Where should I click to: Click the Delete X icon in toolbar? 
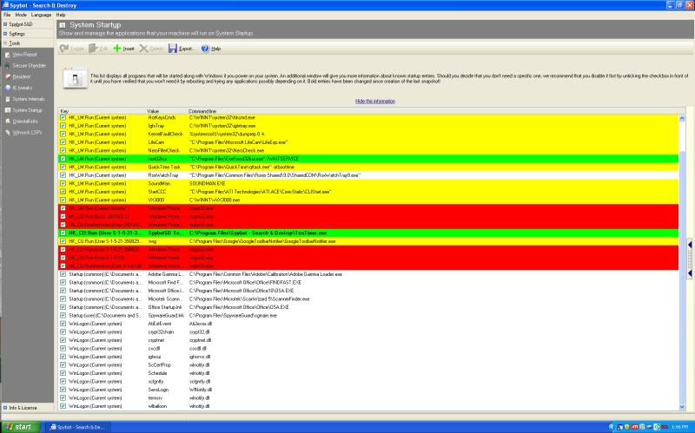(x=144, y=49)
